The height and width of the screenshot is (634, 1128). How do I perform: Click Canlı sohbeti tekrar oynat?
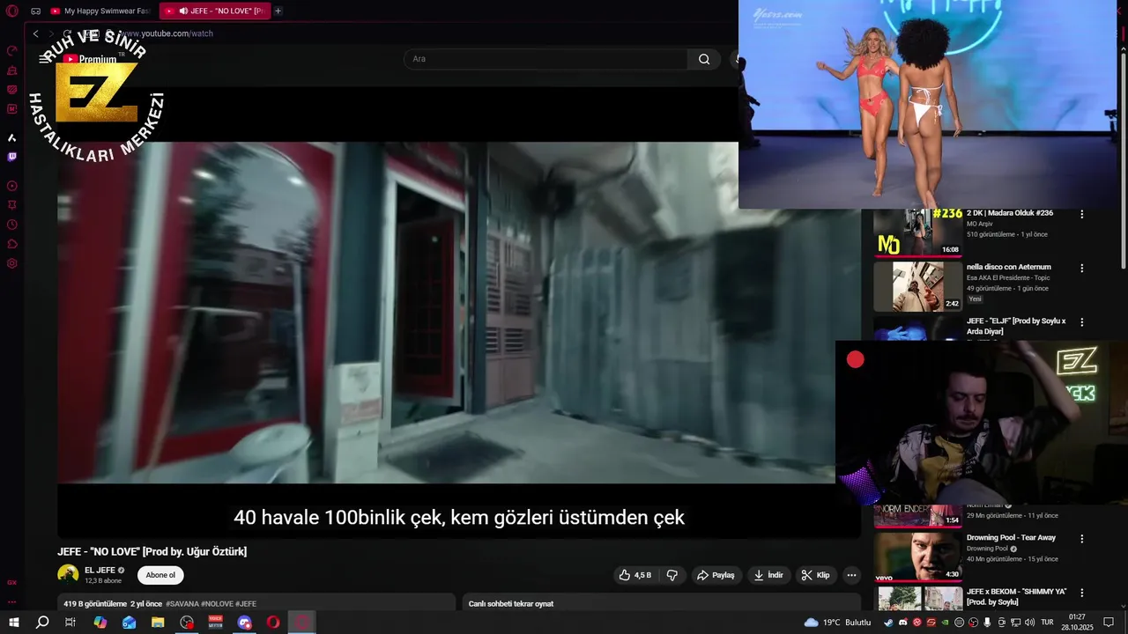coord(511,604)
